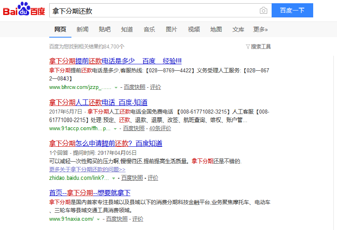Open 百度快照 for 91naxia.com result
Screen dimensions: 337x230
click(117, 219)
